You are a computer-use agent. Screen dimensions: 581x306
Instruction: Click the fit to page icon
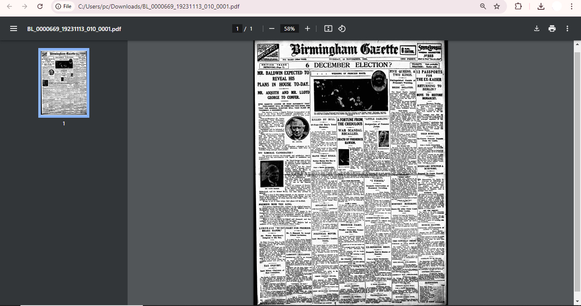coord(328,28)
